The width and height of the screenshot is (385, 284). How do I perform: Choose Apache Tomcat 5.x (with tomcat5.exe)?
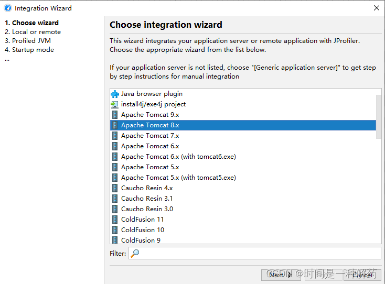[243, 178]
